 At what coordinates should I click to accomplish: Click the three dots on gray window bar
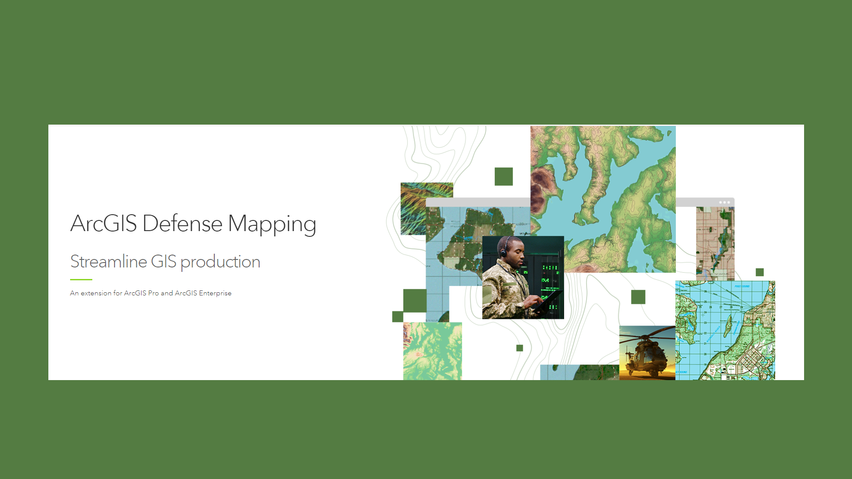[724, 202]
